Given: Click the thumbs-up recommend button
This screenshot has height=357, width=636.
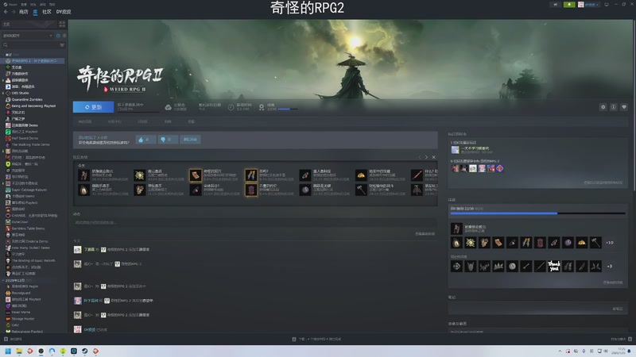Looking at the screenshot, I should tap(145, 140).
